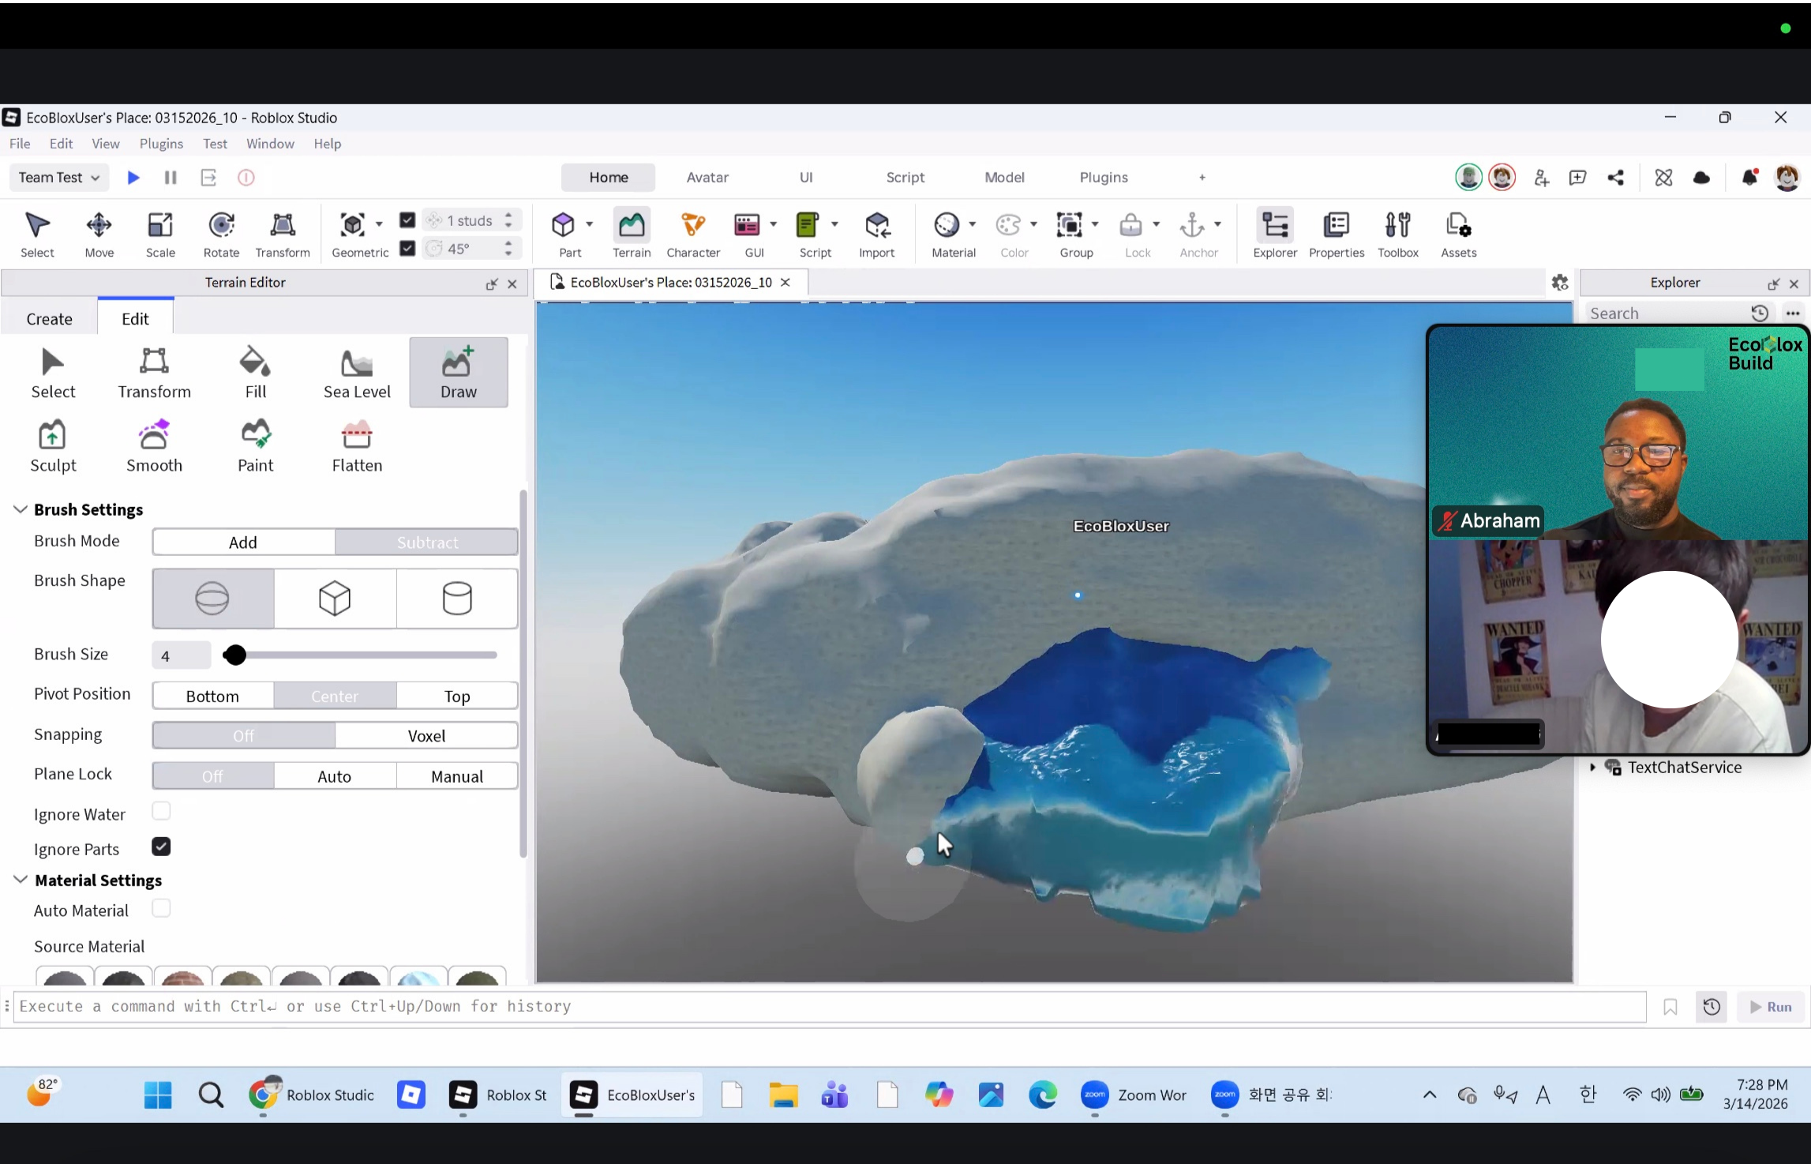The height and width of the screenshot is (1164, 1811).
Task: Click the Brush Size value field
Action: tap(182, 655)
